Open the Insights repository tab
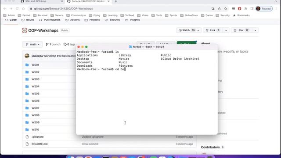Viewport: 281px width, 158px height. coord(132,20)
